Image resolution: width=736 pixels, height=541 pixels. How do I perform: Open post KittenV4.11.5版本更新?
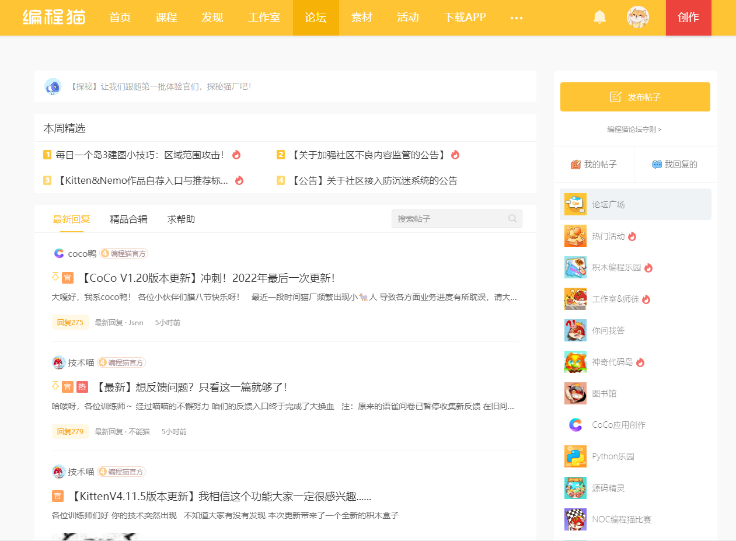coord(221,496)
